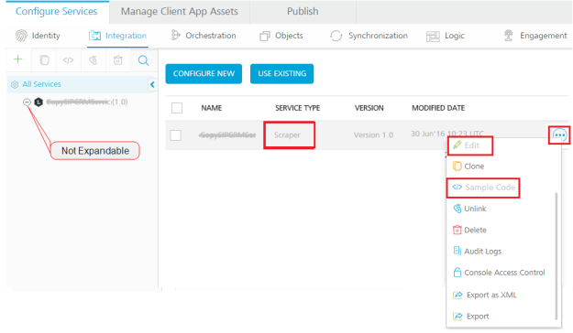Viewport: 573px width, 333px height.
Task: Collapse the All Services panel arrow
Action: point(152,84)
